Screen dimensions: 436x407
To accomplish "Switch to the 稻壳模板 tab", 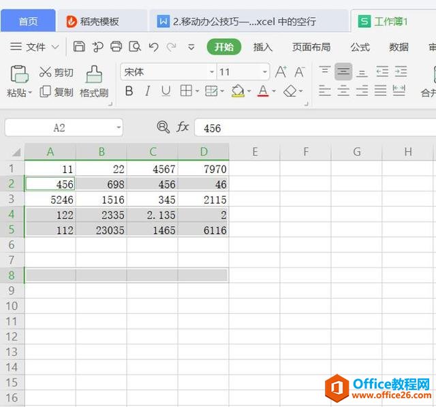I will coord(102,21).
